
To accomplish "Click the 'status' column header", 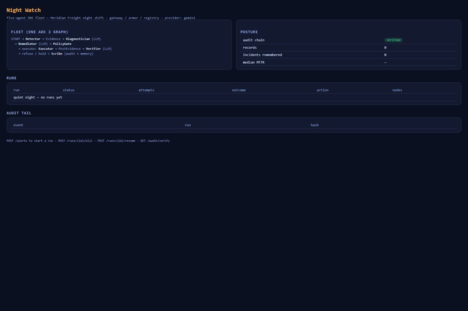I will pyautogui.click(x=69, y=90).
